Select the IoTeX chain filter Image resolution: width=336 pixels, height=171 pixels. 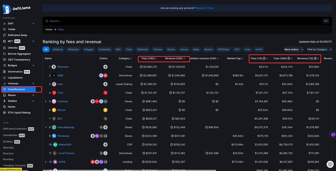click(259, 50)
